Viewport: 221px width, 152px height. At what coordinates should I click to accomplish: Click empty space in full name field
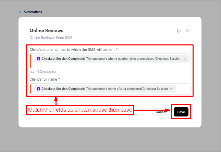(183, 89)
